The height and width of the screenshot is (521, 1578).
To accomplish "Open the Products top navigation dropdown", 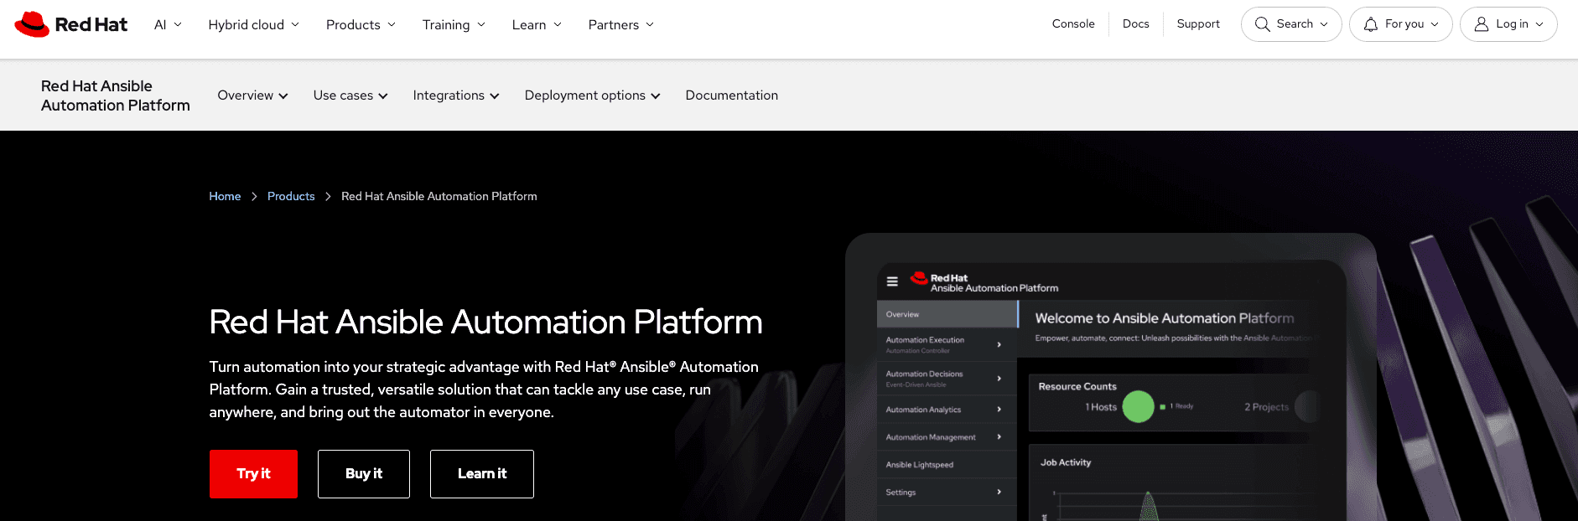I will (361, 24).
